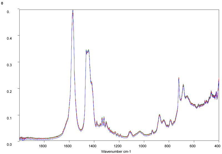The height and width of the screenshot is (154, 222).
Task: Click the 0.3 y-axis tick label
Action: point(9,65)
